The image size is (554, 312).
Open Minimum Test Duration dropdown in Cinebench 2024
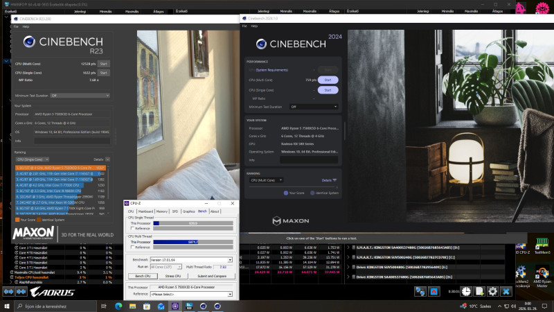pyautogui.click(x=314, y=107)
